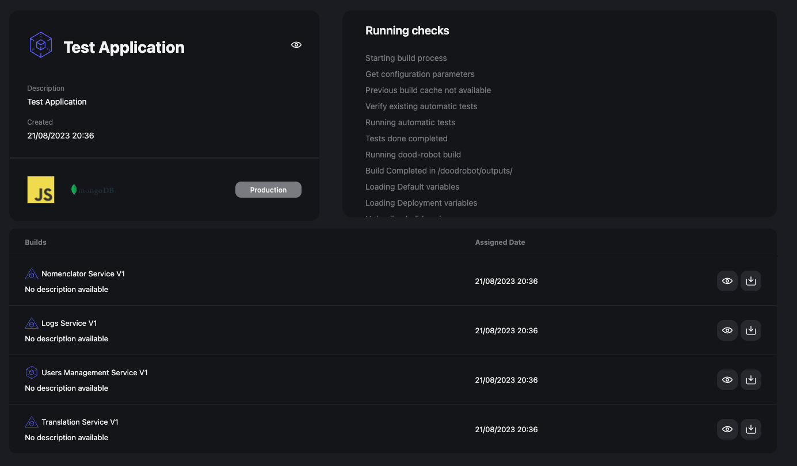The width and height of the screenshot is (797, 466).
Task: Click the JavaScript JS logo icon
Action: click(41, 190)
